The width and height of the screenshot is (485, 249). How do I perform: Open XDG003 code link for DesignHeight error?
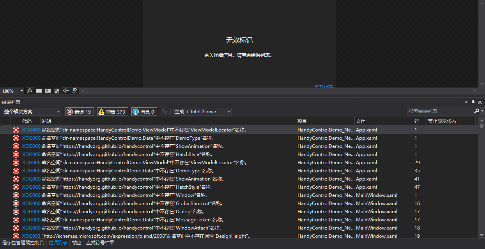tap(31, 236)
